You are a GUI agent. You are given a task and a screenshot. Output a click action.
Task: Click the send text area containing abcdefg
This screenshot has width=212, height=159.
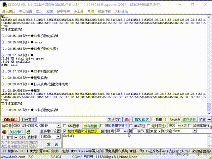click(135, 140)
